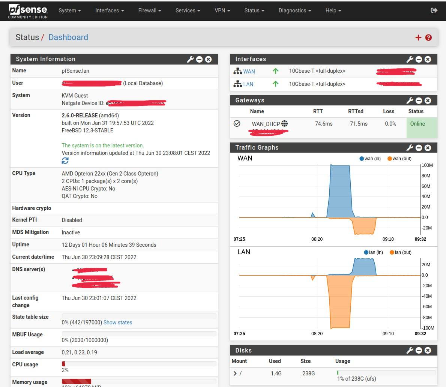The width and height of the screenshot is (446, 387).
Task: Click the Interfaces widget wrench icon
Action: coord(410,59)
